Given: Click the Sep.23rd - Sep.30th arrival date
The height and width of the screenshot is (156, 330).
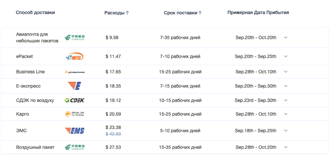Looking at the screenshot, I should [x=255, y=101].
